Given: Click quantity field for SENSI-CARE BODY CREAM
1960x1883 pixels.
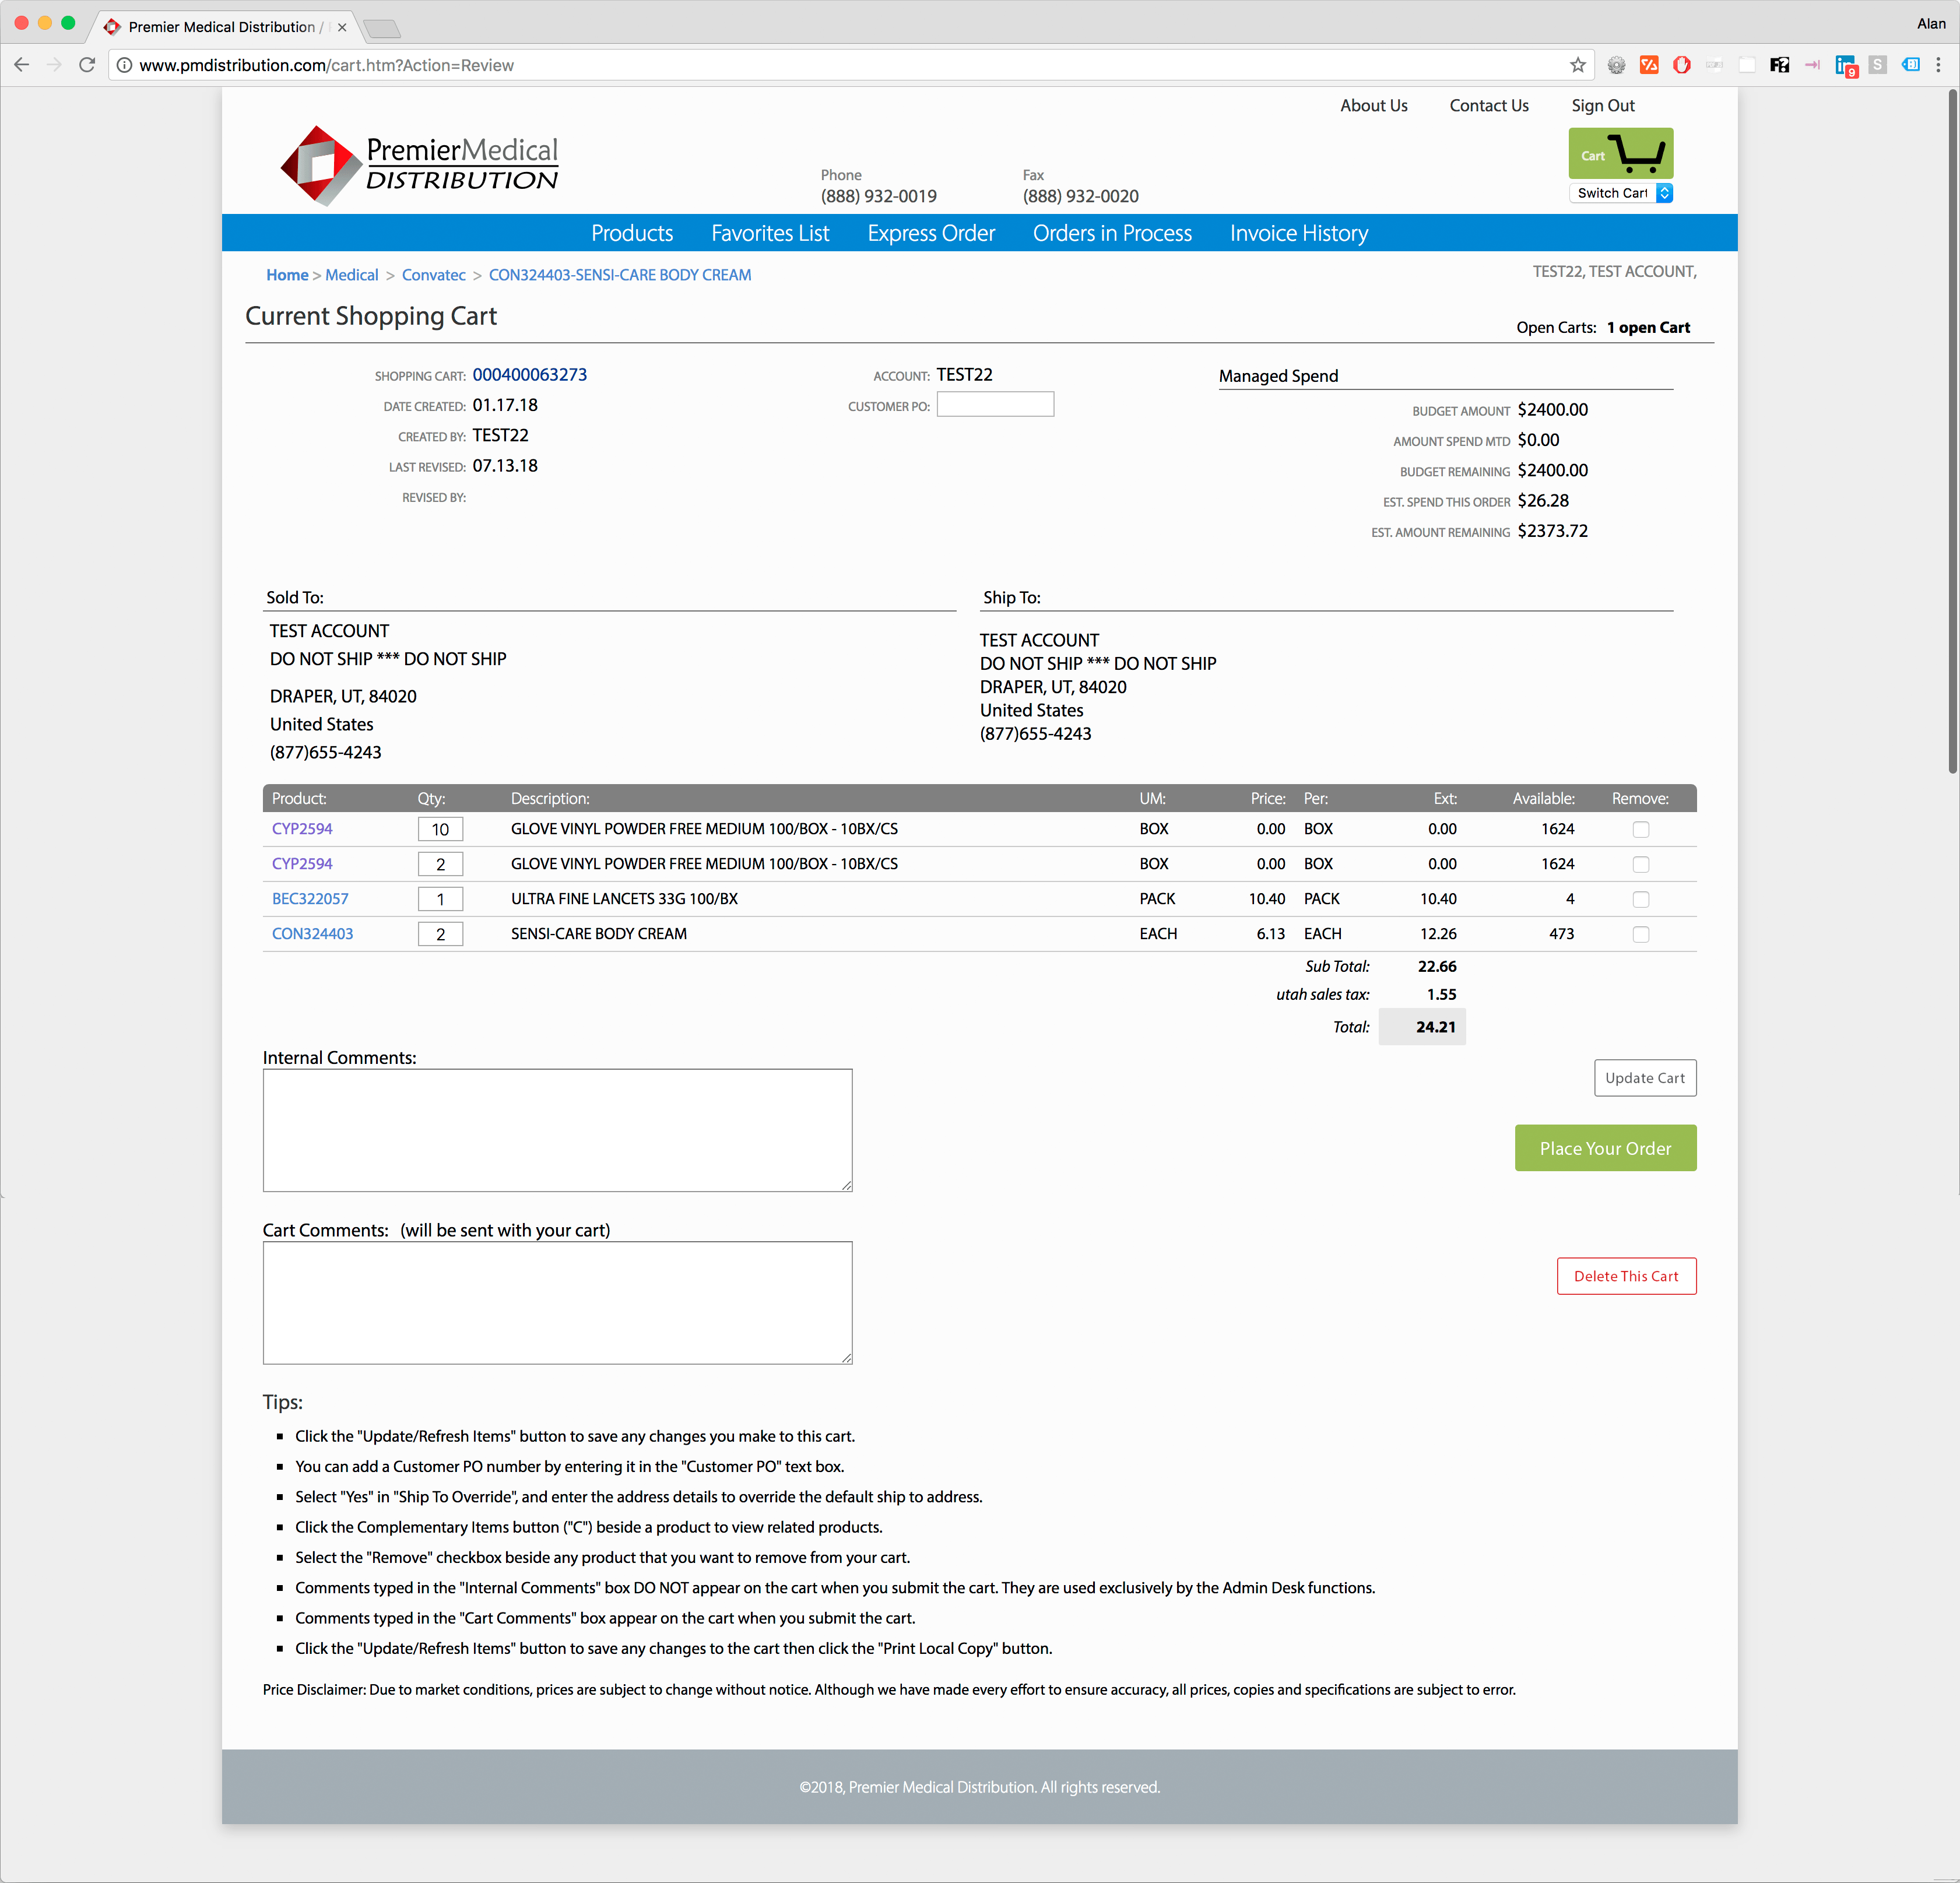Looking at the screenshot, I should 440,934.
